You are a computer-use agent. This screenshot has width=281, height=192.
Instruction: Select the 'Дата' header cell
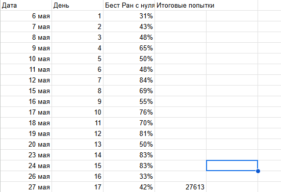point(26,6)
